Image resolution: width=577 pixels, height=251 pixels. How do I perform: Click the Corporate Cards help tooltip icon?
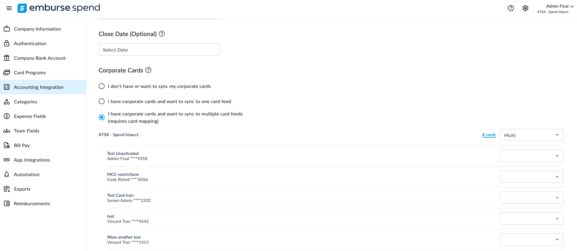click(x=148, y=70)
